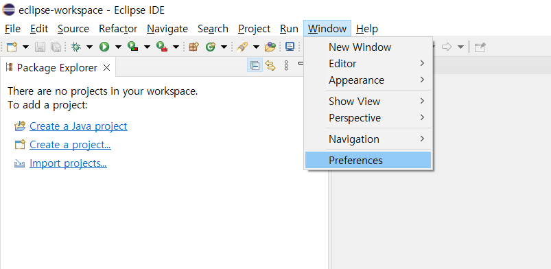Open the Source menu
Image resolution: width=551 pixels, height=269 pixels.
tap(73, 29)
